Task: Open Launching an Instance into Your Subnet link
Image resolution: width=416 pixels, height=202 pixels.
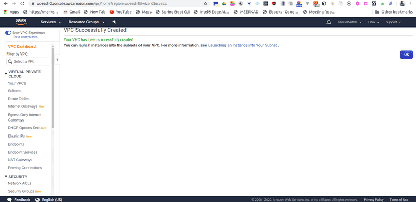Action: (x=243, y=45)
